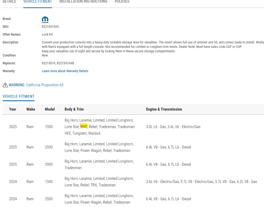Image resolution: width=264 pixels, height=207 pixels.
Task: Click the Brand: label
Action: coord(7,19)
